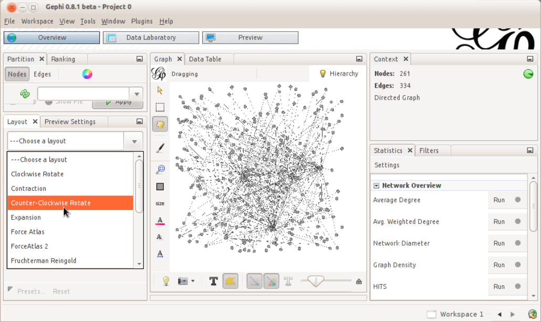Viewport: 541px width, 322px height.
Task: Open the node color palette in Partition panel
Action: (87, 74)
